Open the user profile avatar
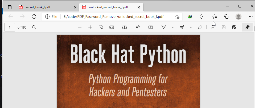Screen dimensions: 255x108 238,17
